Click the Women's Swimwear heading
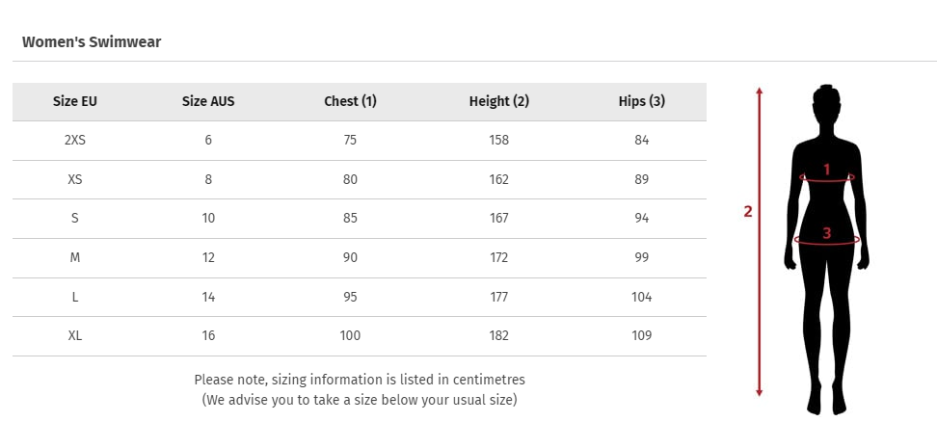Viewport: 937px width, 448px height. pyautogui.click(x=92, y=41)
